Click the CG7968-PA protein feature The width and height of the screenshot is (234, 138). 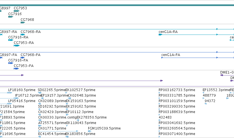point(23,58)
